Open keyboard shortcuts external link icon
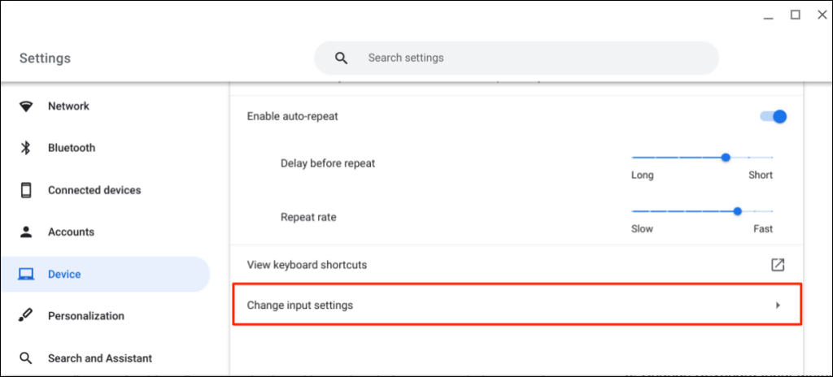 (778, 265)
